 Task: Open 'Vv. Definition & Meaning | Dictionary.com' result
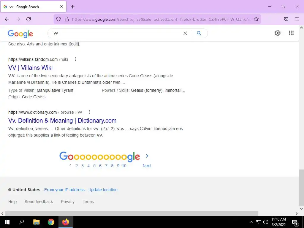click(62, 121)
